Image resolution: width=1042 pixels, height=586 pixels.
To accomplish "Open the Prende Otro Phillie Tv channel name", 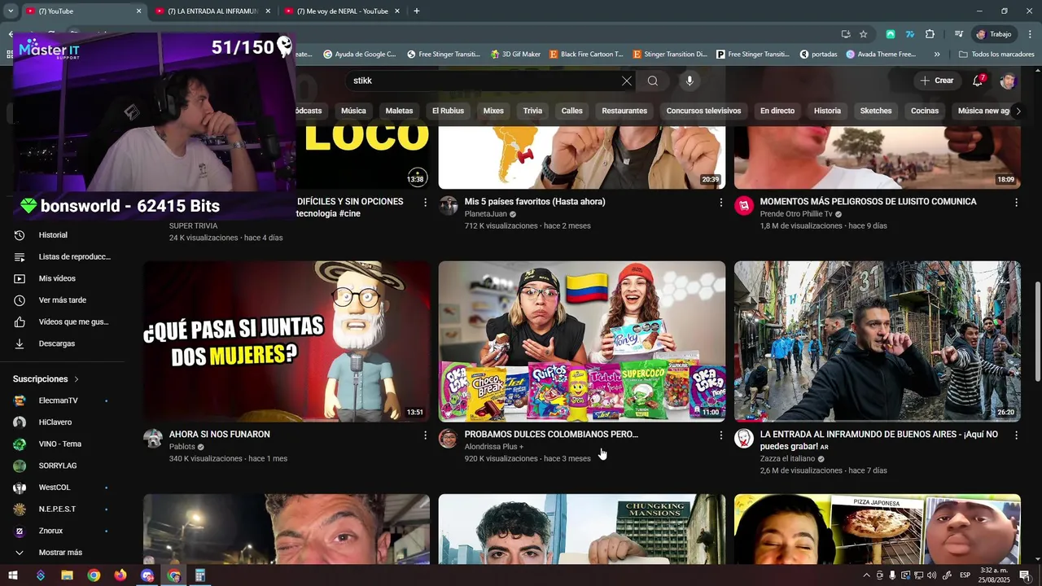I will (796, 214).
